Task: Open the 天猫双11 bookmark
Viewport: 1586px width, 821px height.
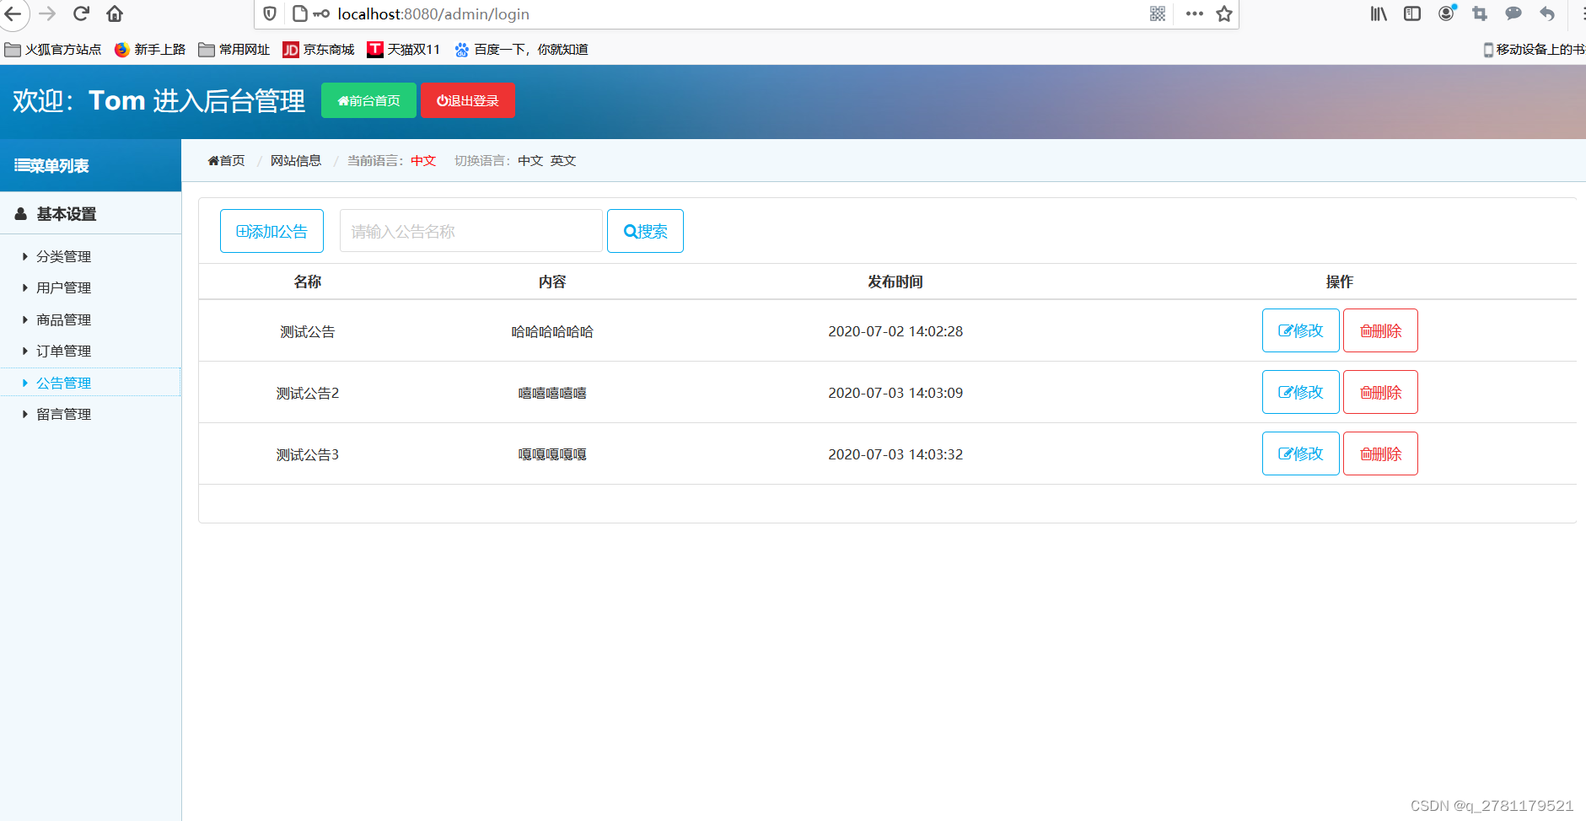Action: pyautogui.click(x=404, y=50)
